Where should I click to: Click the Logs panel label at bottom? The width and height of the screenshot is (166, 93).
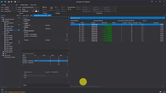click(x=2, y=89)
